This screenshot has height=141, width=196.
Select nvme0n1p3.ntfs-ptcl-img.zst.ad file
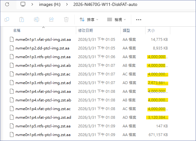click(43, 83)
